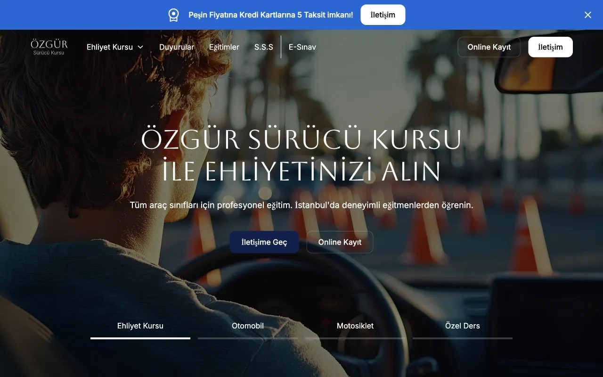Switch to the Otomobil slide tab
The height and width of the screenshot is (377, 603).
[248, 327]
